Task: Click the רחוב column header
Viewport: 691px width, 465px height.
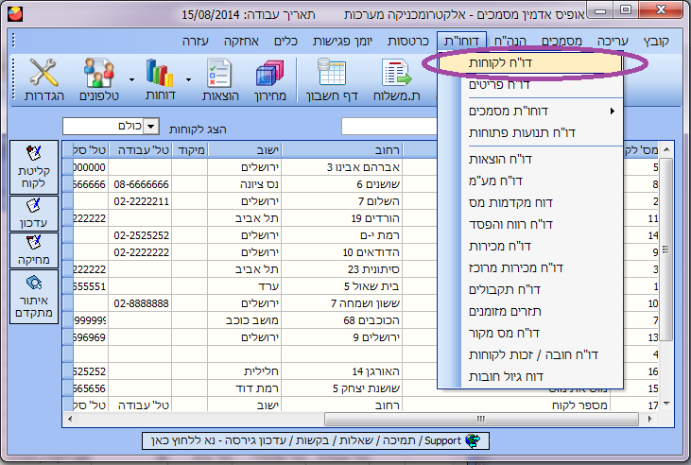Action: tap(342, 150)
